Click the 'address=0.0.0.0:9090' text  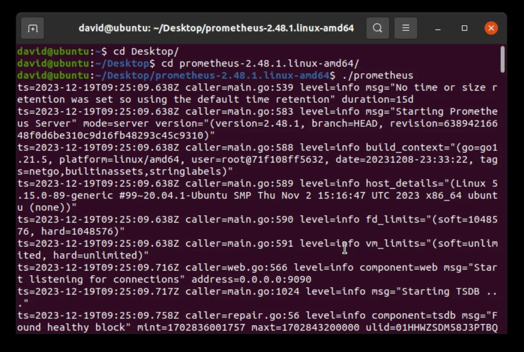click(x=252, y=279)
